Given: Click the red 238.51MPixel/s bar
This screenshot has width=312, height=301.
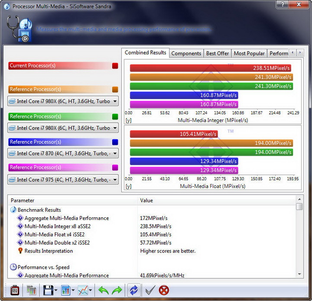Looking at the screenshot, I should tap(211, 68).
